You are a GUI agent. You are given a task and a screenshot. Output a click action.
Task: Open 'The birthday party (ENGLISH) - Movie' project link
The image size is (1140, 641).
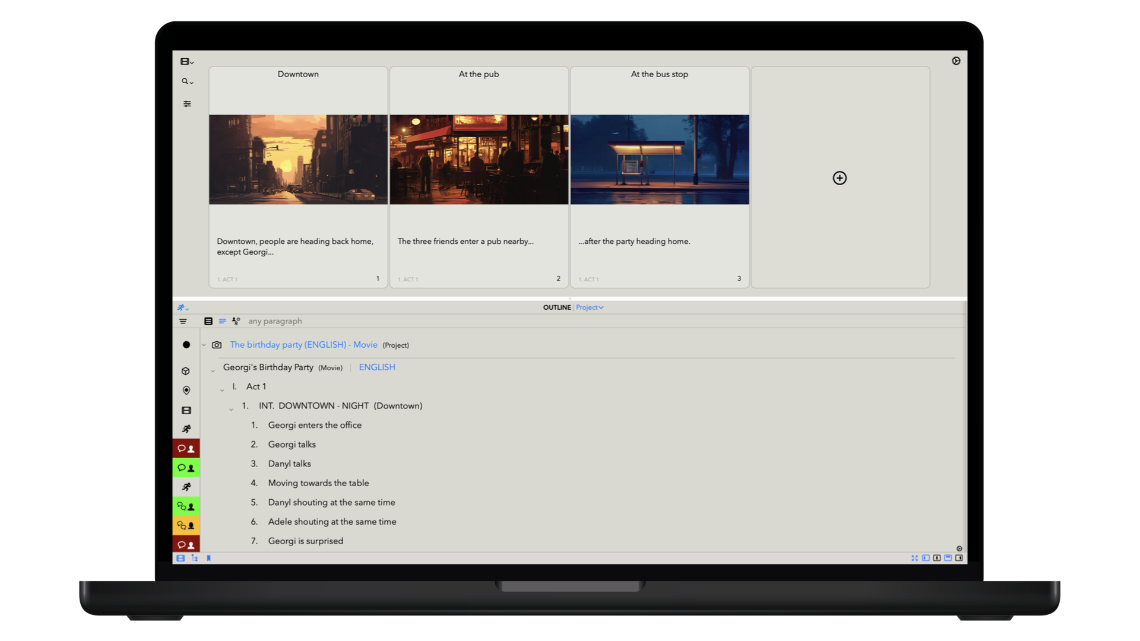coord(303,344)
